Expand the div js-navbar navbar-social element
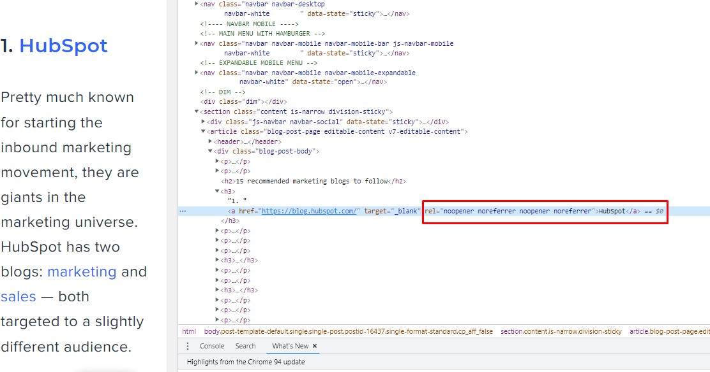This screenshot has width=710, height=372. (203, 122)
